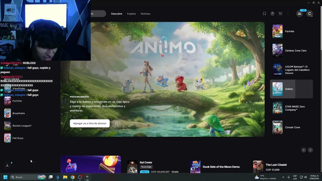The image size is (322, 181).
Task: Open The Last Citadel game card
Action: pos(270,167)
